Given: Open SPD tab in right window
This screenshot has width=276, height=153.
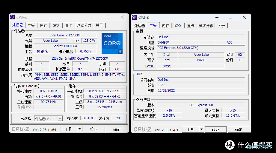Looking at the screenshot, I should [178, 26].
